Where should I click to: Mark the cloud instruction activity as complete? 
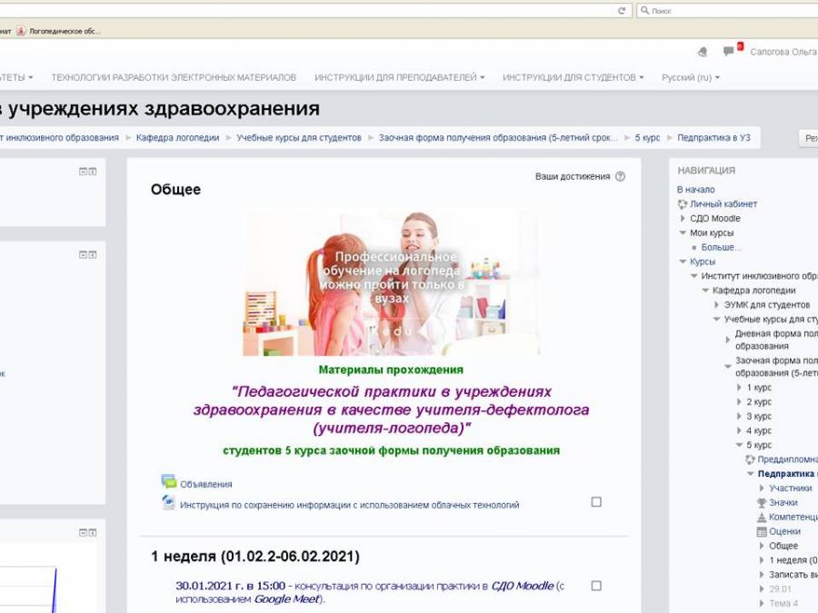pyautogui.click(x=596, y=502)
